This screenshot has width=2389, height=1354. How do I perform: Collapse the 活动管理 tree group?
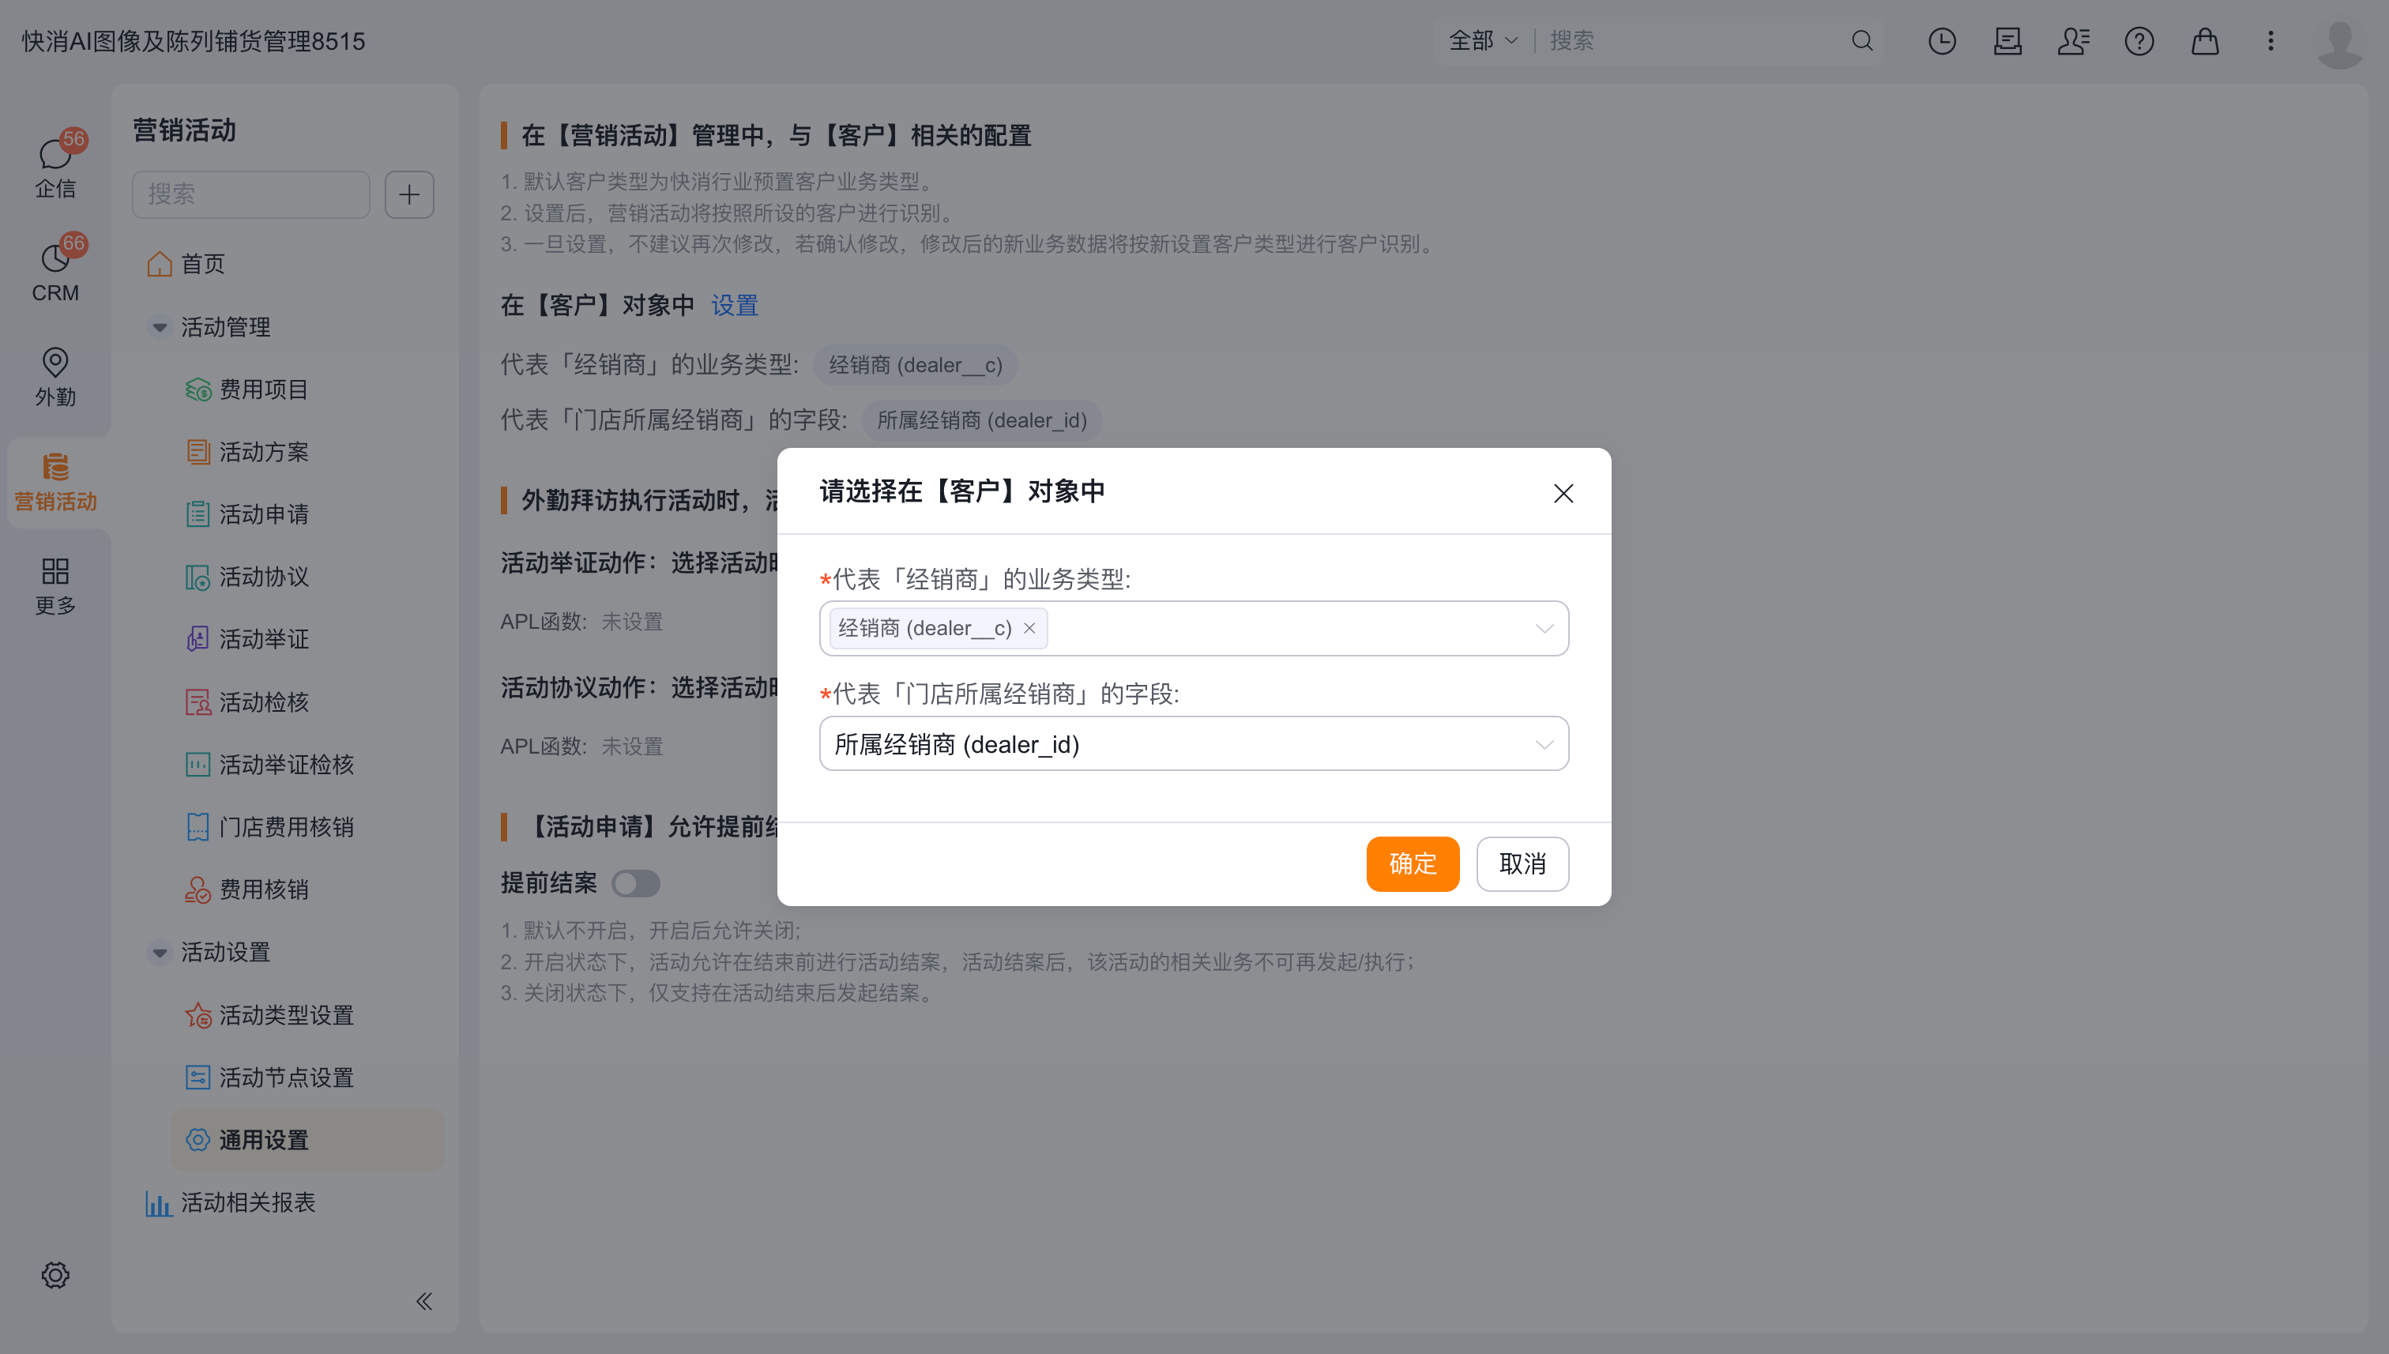tap(160, 327)
